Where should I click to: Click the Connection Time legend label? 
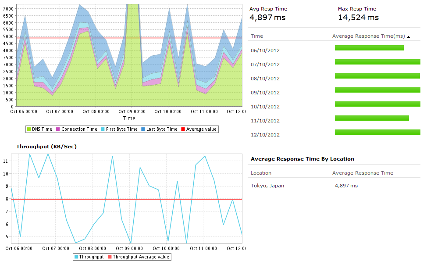point(79,129)
